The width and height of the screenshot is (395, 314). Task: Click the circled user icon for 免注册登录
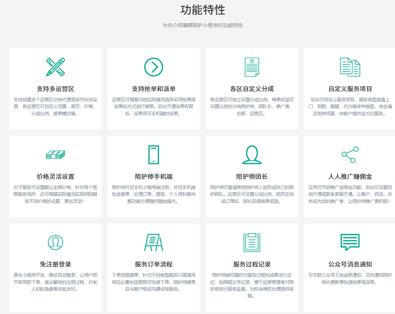(x=55, y=242)
